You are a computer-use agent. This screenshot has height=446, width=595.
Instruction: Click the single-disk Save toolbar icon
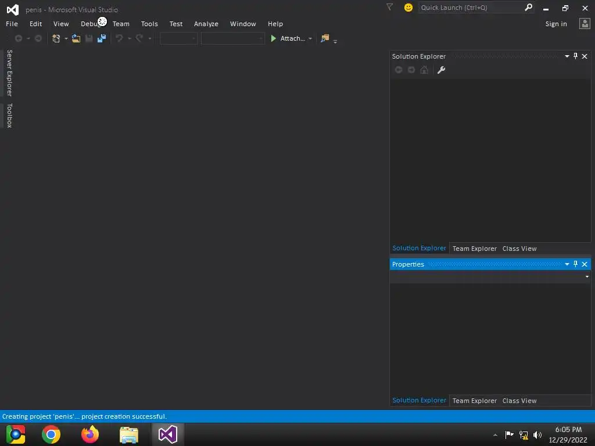(x=89, y=38)
